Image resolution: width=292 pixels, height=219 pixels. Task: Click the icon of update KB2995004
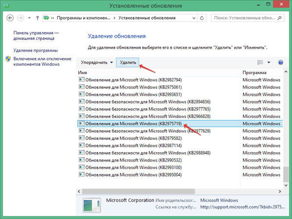[x=82, y=174]
